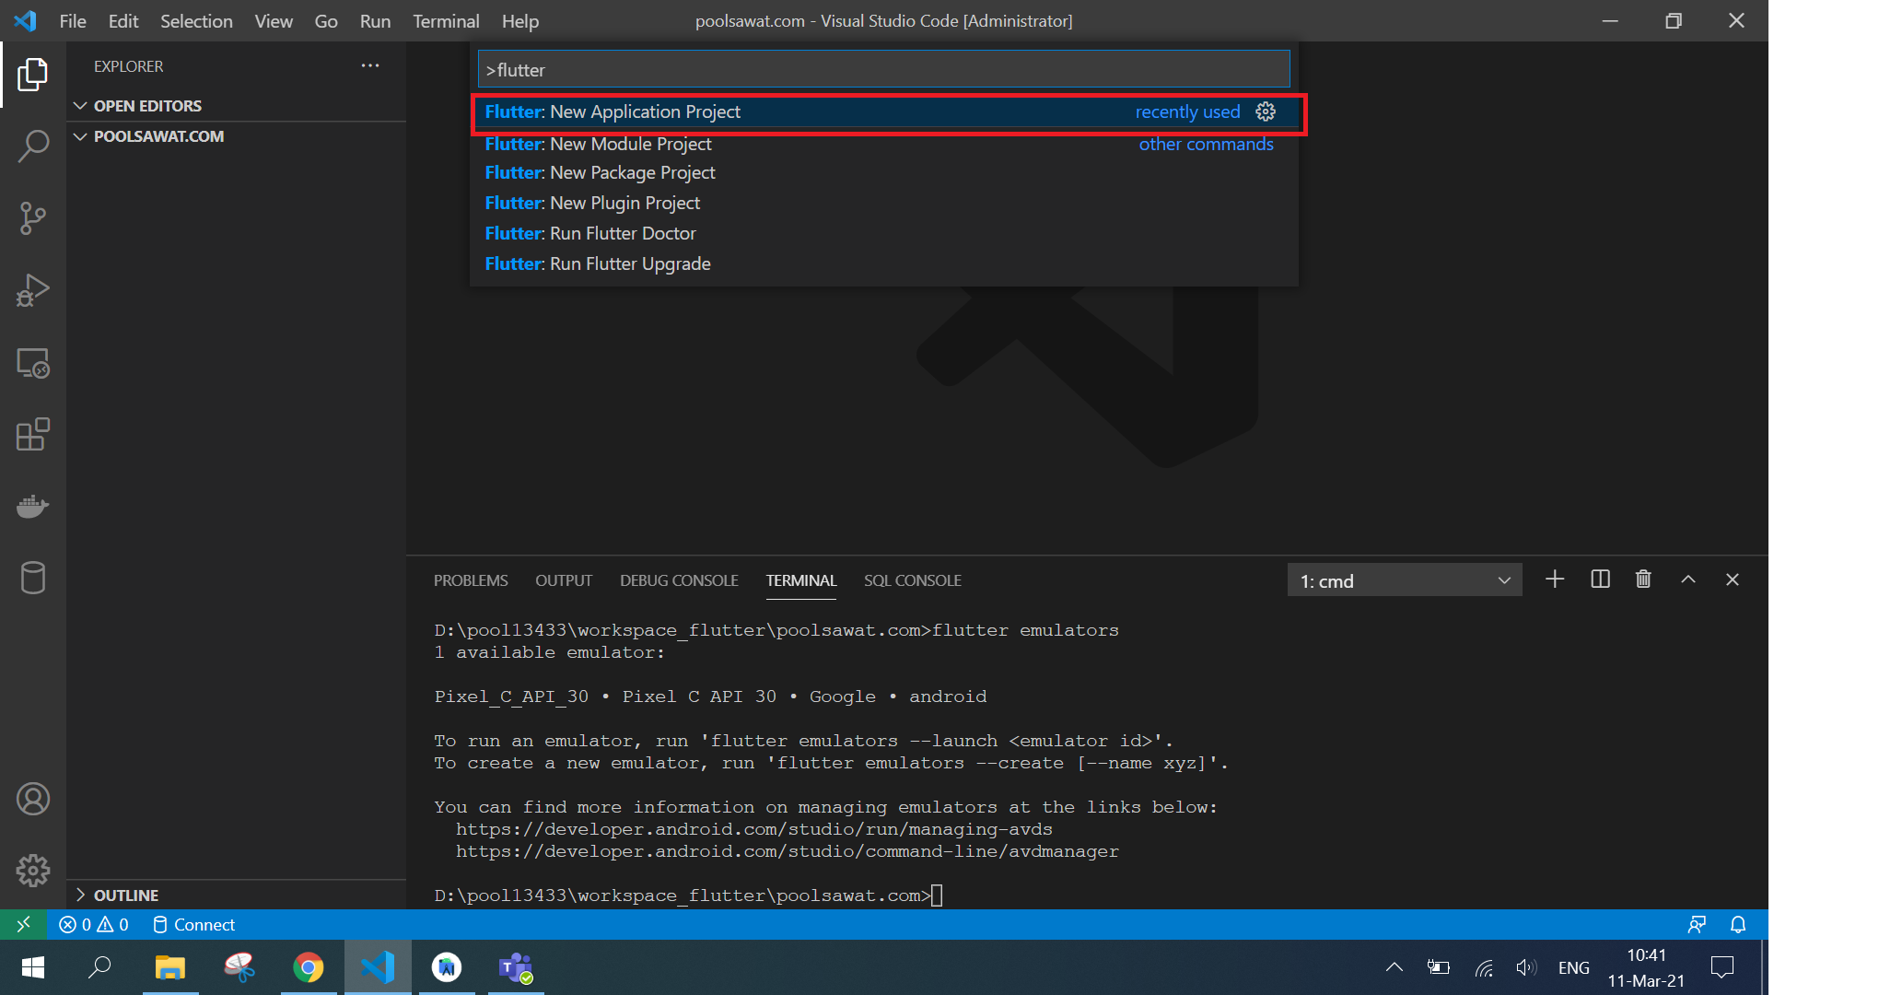Screen dimensions: 1879x995
Task: Open the Windows Action Center notifications
Action: [1722, 967]
